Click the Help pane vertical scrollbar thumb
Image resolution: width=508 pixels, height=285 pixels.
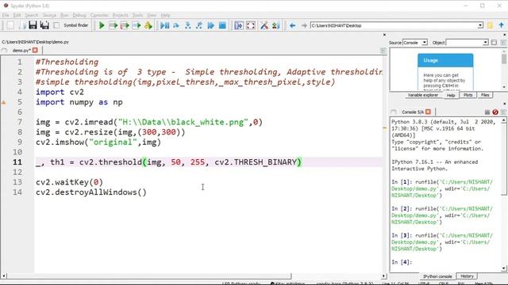pyautogui.click(x=504, y=59)
